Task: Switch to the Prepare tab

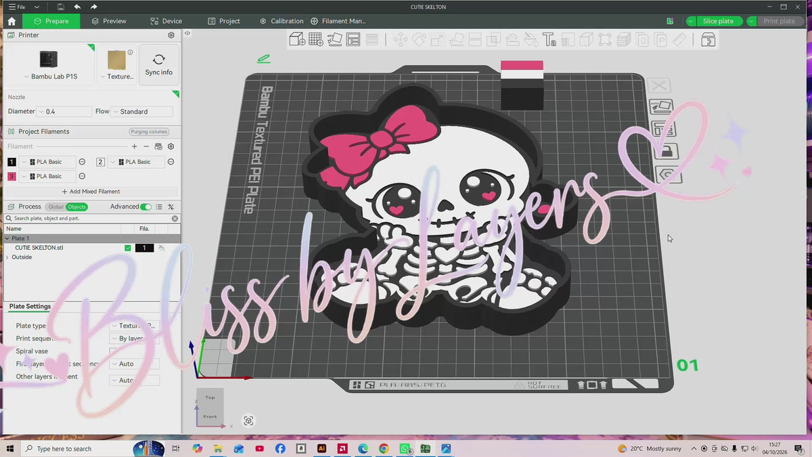Action: pos(51,21)
